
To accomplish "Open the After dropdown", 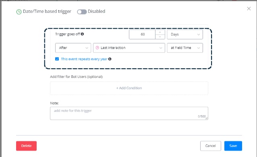I will pyautogui.click(x=73, y=48).
